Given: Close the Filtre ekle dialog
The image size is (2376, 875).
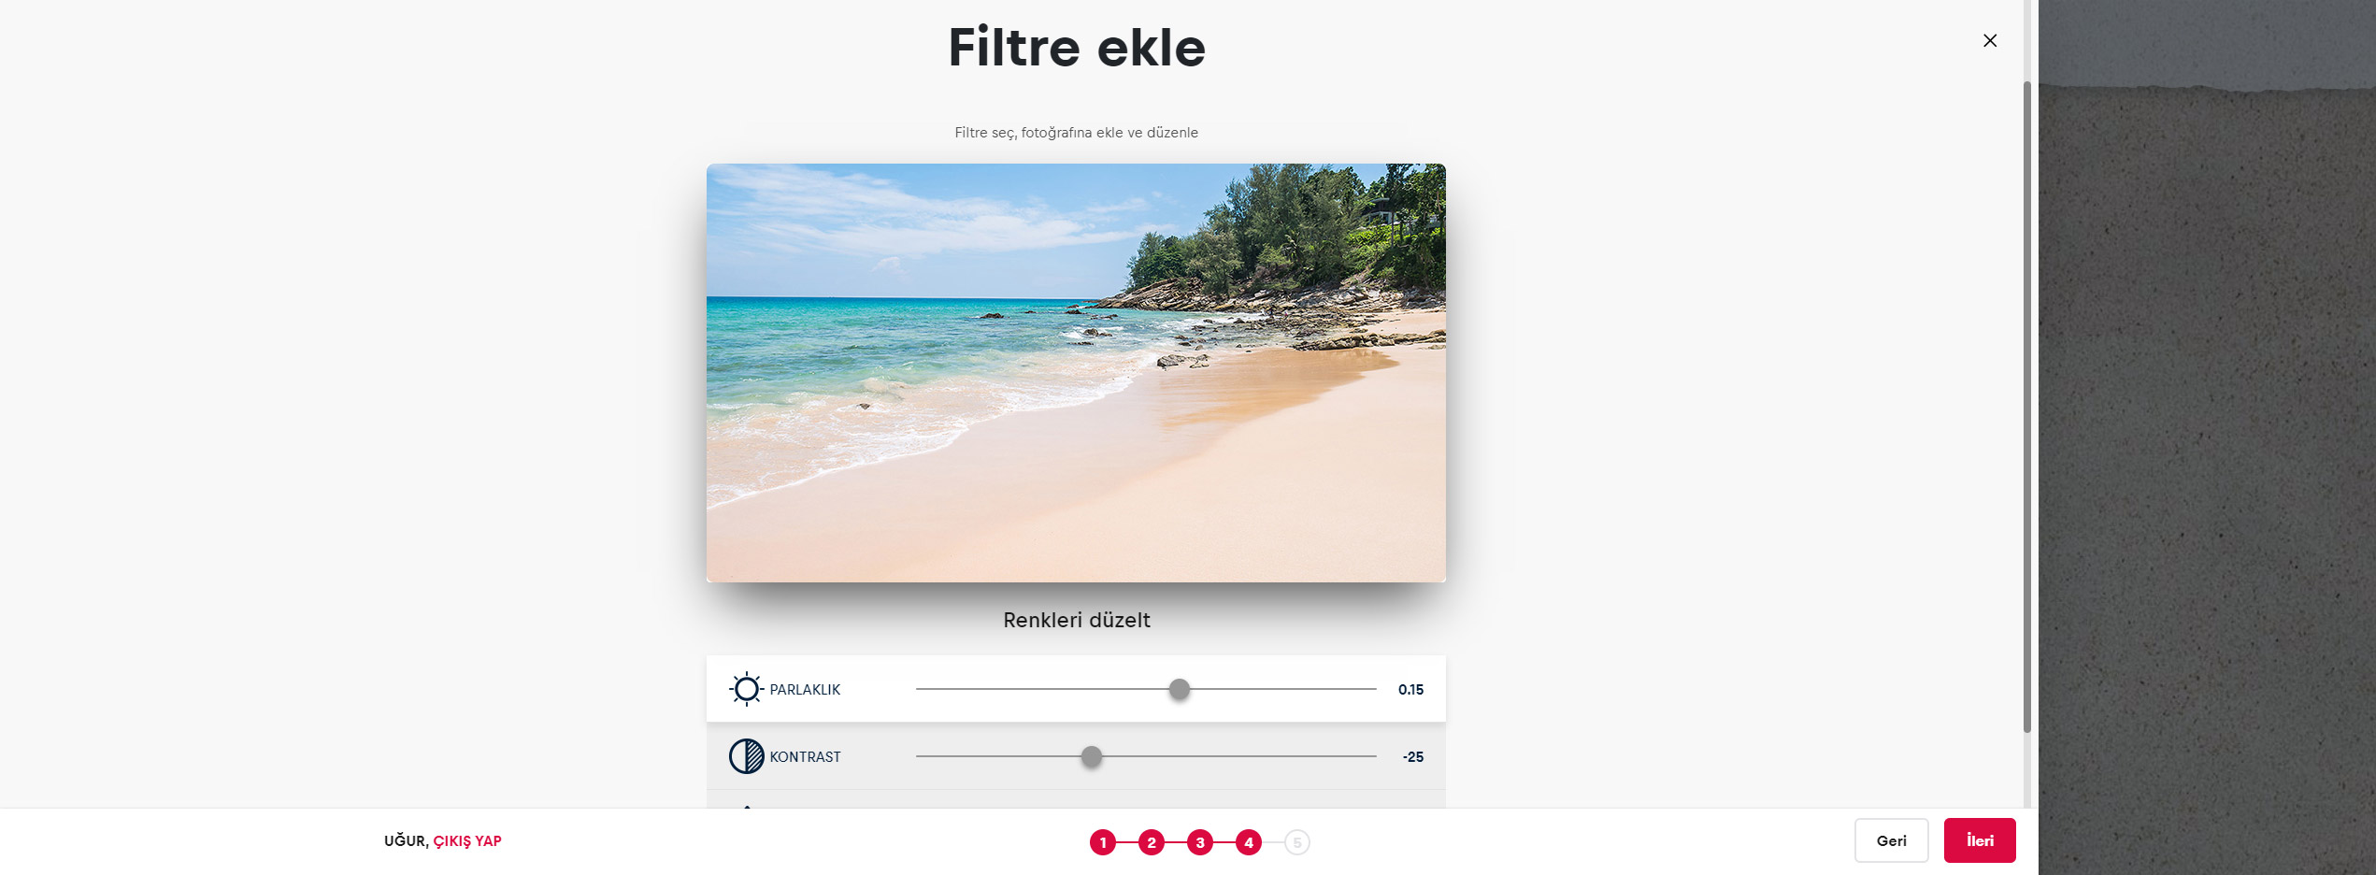Looking at the screenshot, I should click(x=1990, y=40).
